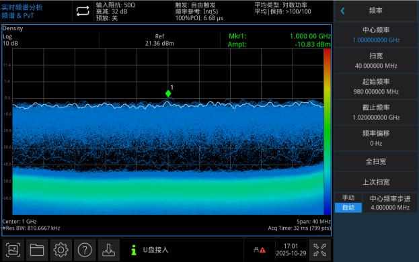Go back with the frequency menu chevron

pyautogui.click(x=342, y=11)
